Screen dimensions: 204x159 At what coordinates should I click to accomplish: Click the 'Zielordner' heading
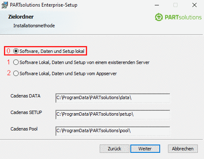21,17
